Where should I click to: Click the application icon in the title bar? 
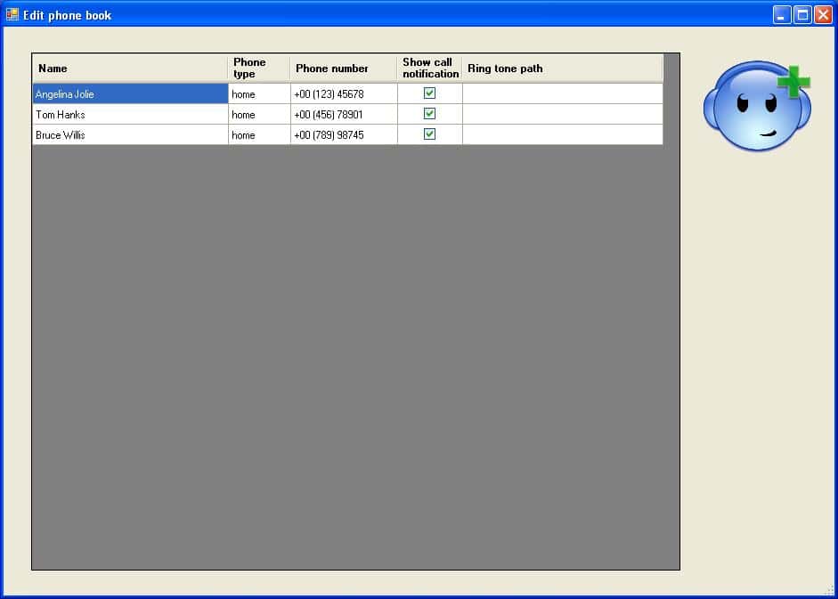(x=12, y=14)
